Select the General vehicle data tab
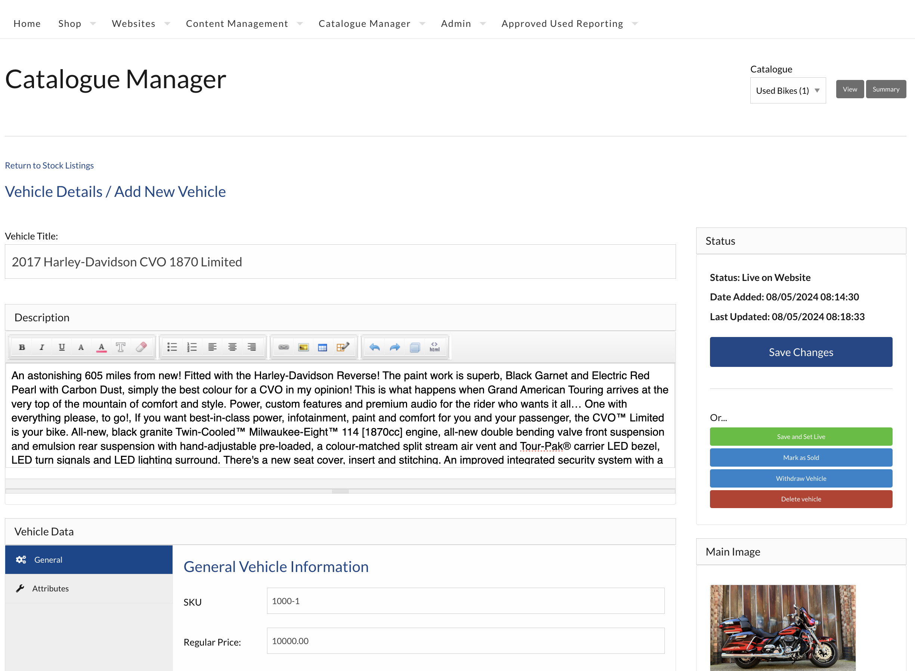This screenshot has height=671, width=915. coord(48,559)
